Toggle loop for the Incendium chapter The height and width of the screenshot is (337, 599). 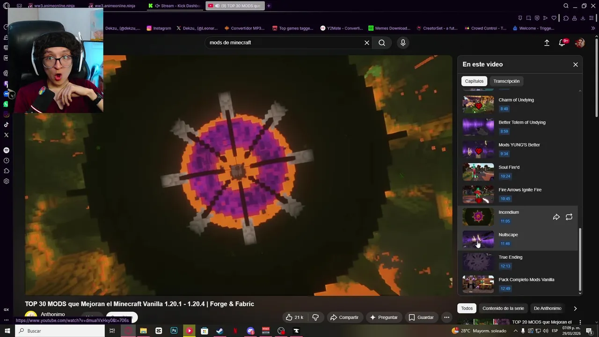569,217
